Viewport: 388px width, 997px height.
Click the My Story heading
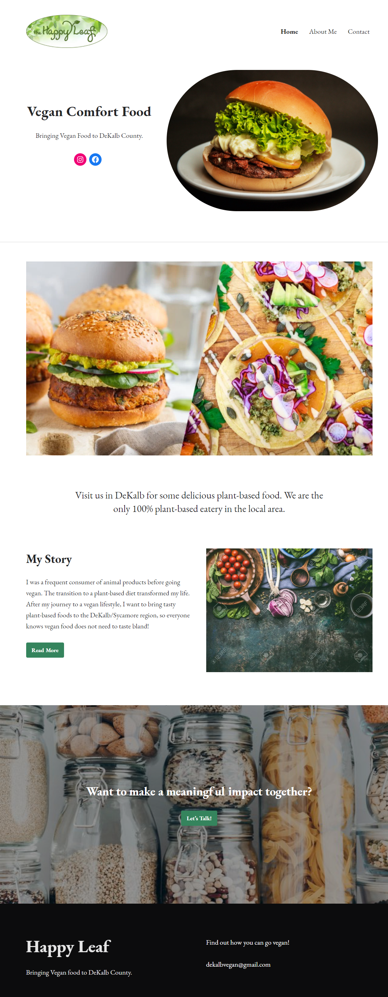pyautogui.click(x=49, y=559)
